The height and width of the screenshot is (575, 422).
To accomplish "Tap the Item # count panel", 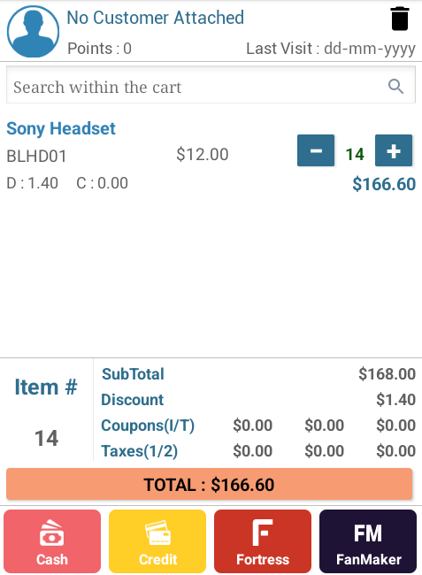I will 47,410.
